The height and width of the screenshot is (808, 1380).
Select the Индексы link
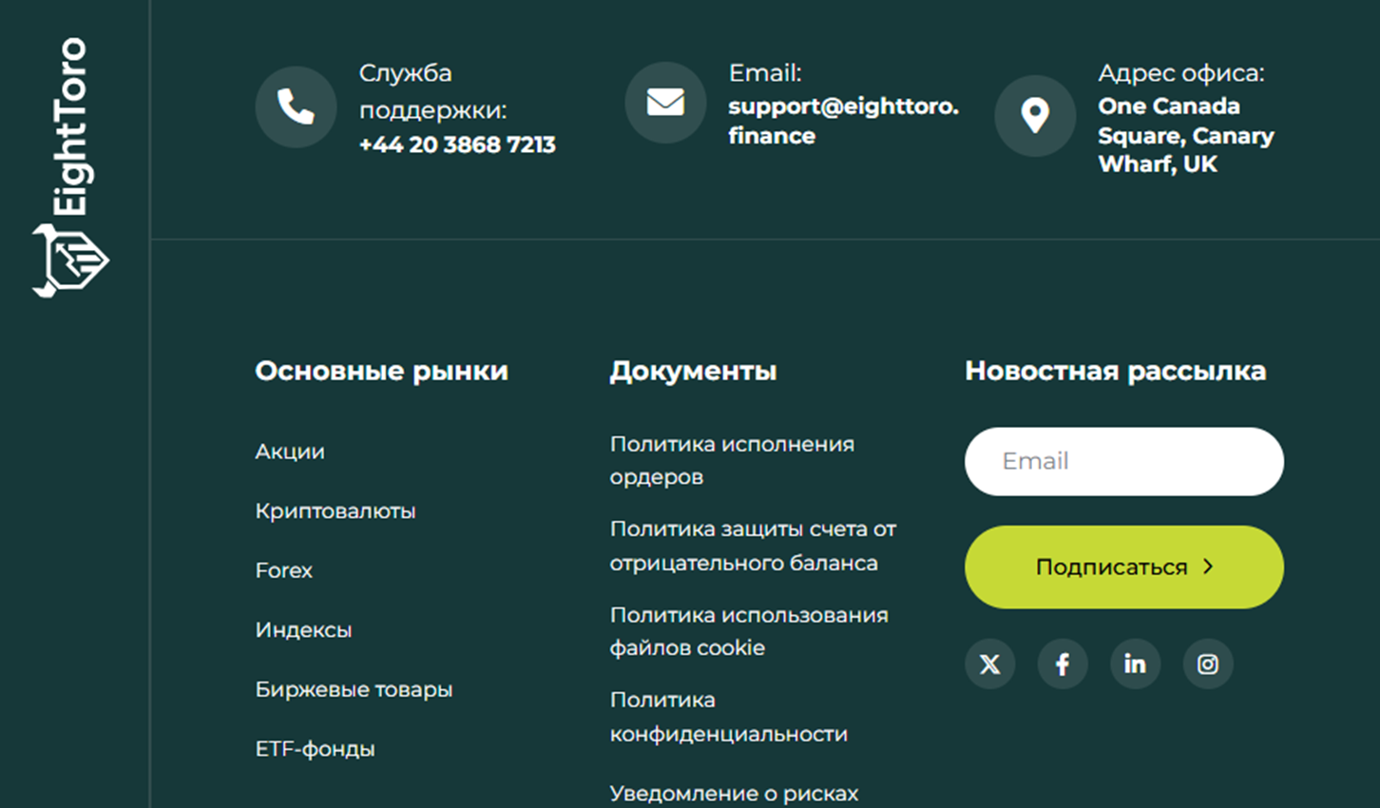[x=303, y=630]
